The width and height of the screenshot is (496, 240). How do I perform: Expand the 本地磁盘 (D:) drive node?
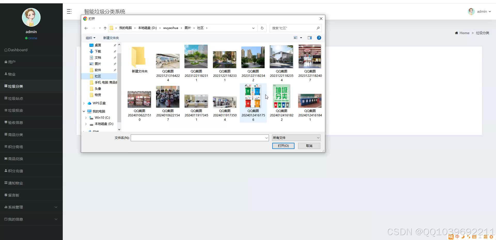pos(86,124)
